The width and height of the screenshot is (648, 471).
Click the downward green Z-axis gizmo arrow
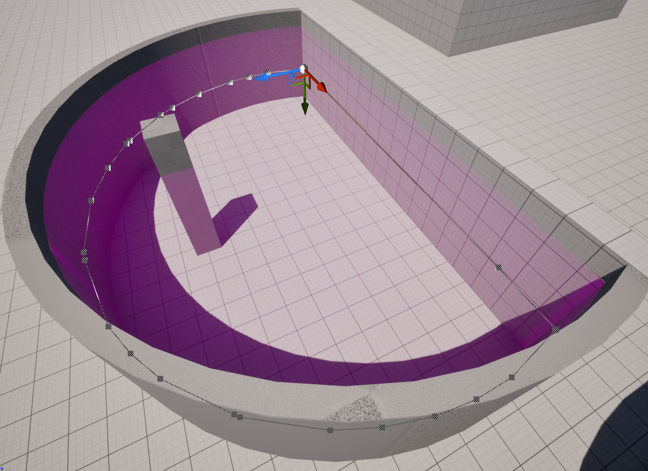click(305, 108)
